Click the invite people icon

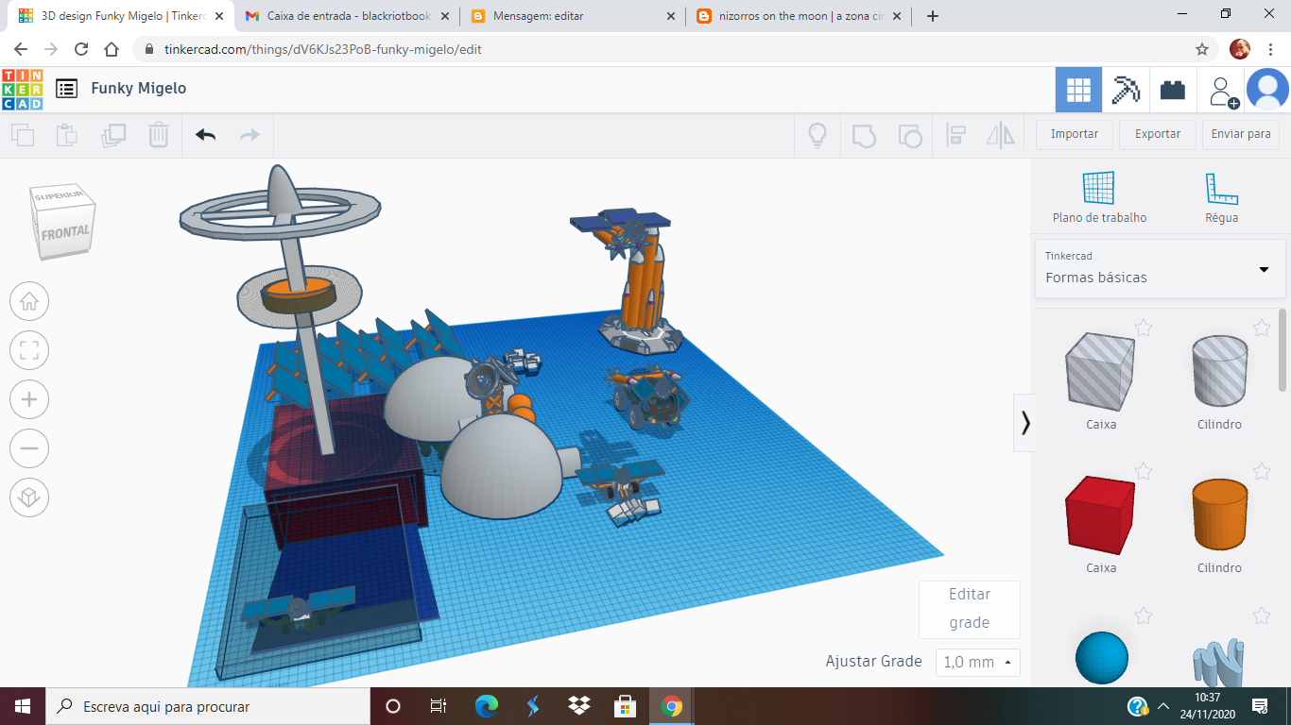coord(1222,91)
